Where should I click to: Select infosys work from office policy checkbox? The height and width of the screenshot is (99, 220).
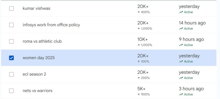(x=11, y=25)
